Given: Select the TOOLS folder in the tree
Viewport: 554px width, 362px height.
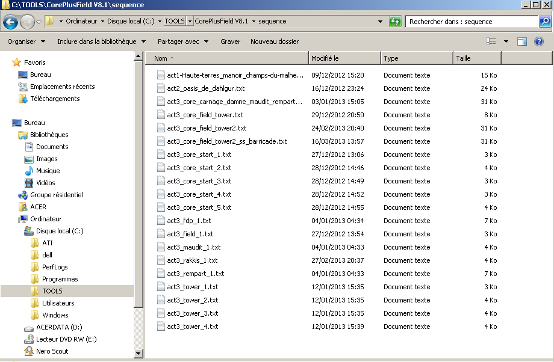Looking at the screenshot, I should coord(52,291).
